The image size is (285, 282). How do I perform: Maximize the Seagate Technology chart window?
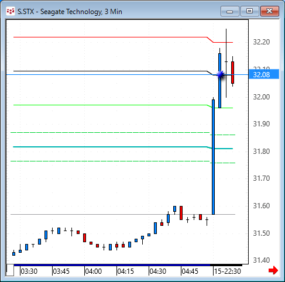click(249, 11)
